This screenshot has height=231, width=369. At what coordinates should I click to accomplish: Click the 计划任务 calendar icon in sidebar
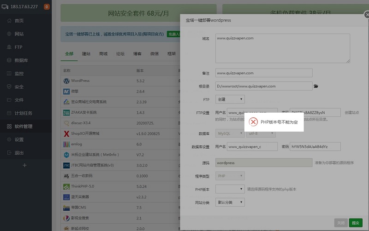click(9, 113)
